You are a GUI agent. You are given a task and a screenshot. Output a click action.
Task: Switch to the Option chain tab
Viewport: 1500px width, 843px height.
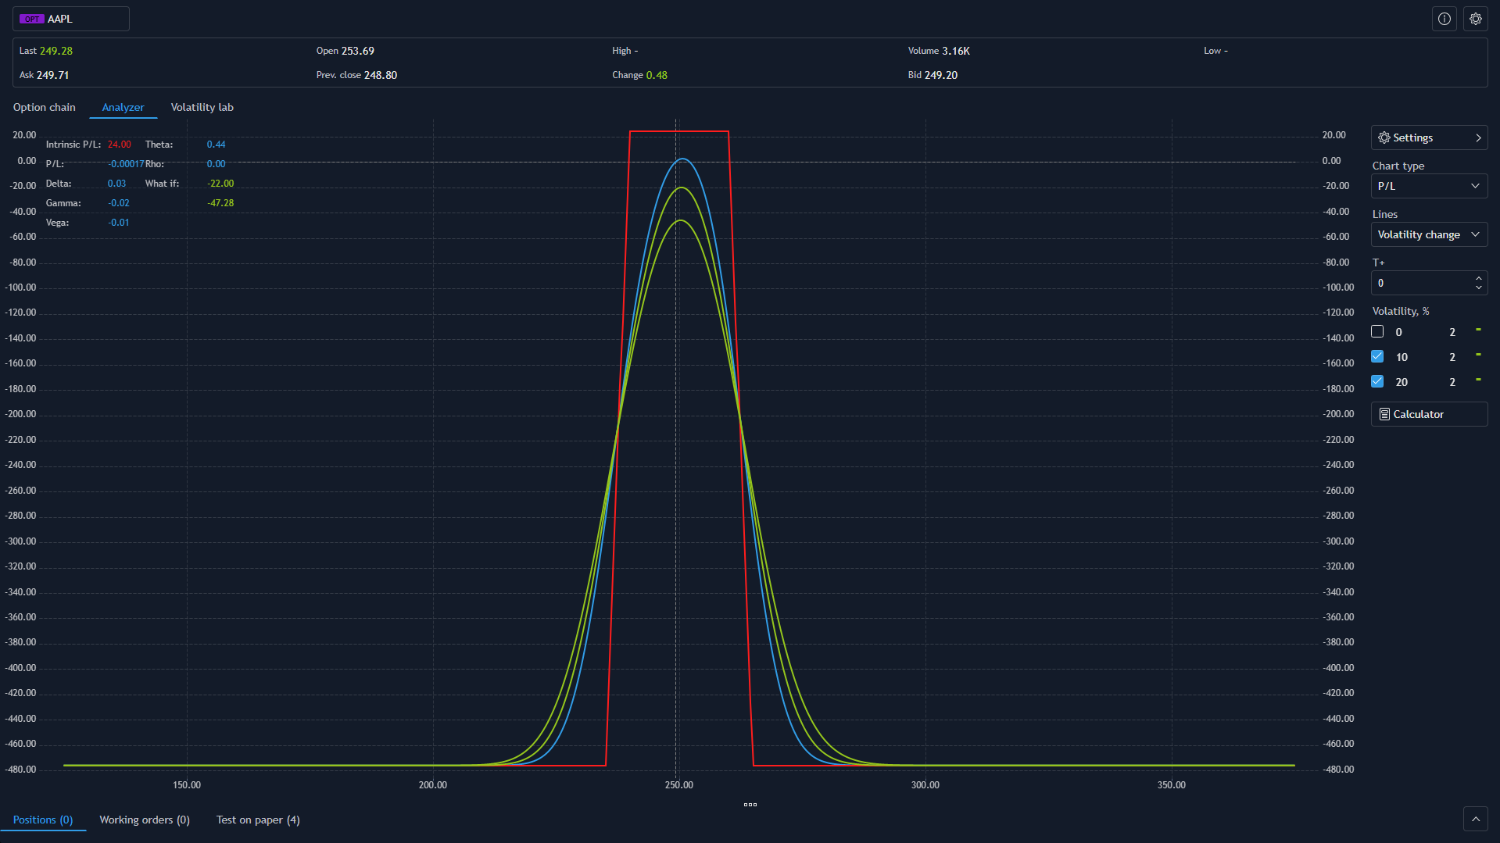(44, 107)
